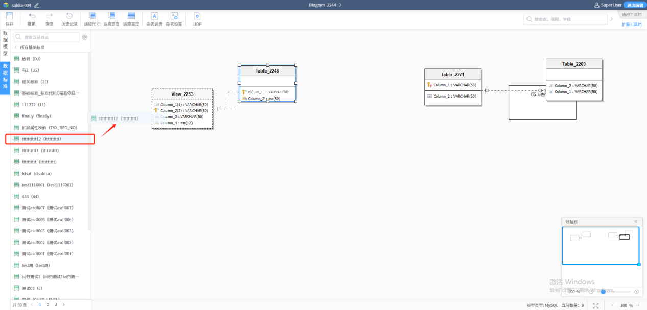Click the Super User account icon
Image resolution: width=647 pixels, height=310 pixels.
click(x=596, y=5)
